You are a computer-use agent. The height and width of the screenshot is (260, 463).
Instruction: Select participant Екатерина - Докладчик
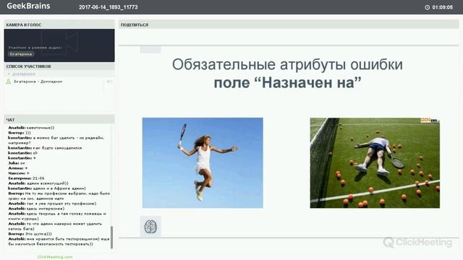(38, 82)
